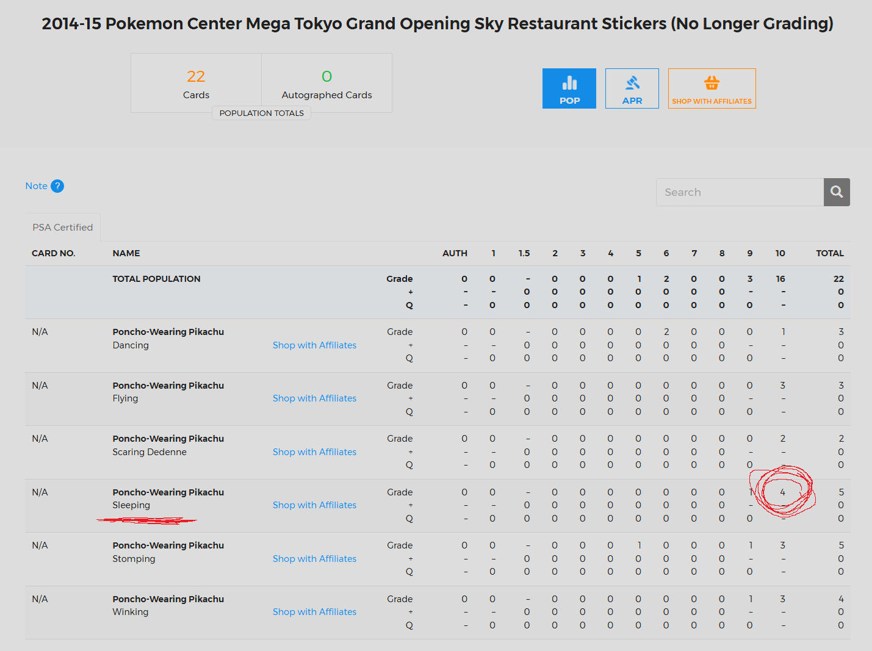Image resolution: width=872 pixels, height=651 pixels.
Task: Select the PSA Certified tab
Action: [x=63, y=228]
